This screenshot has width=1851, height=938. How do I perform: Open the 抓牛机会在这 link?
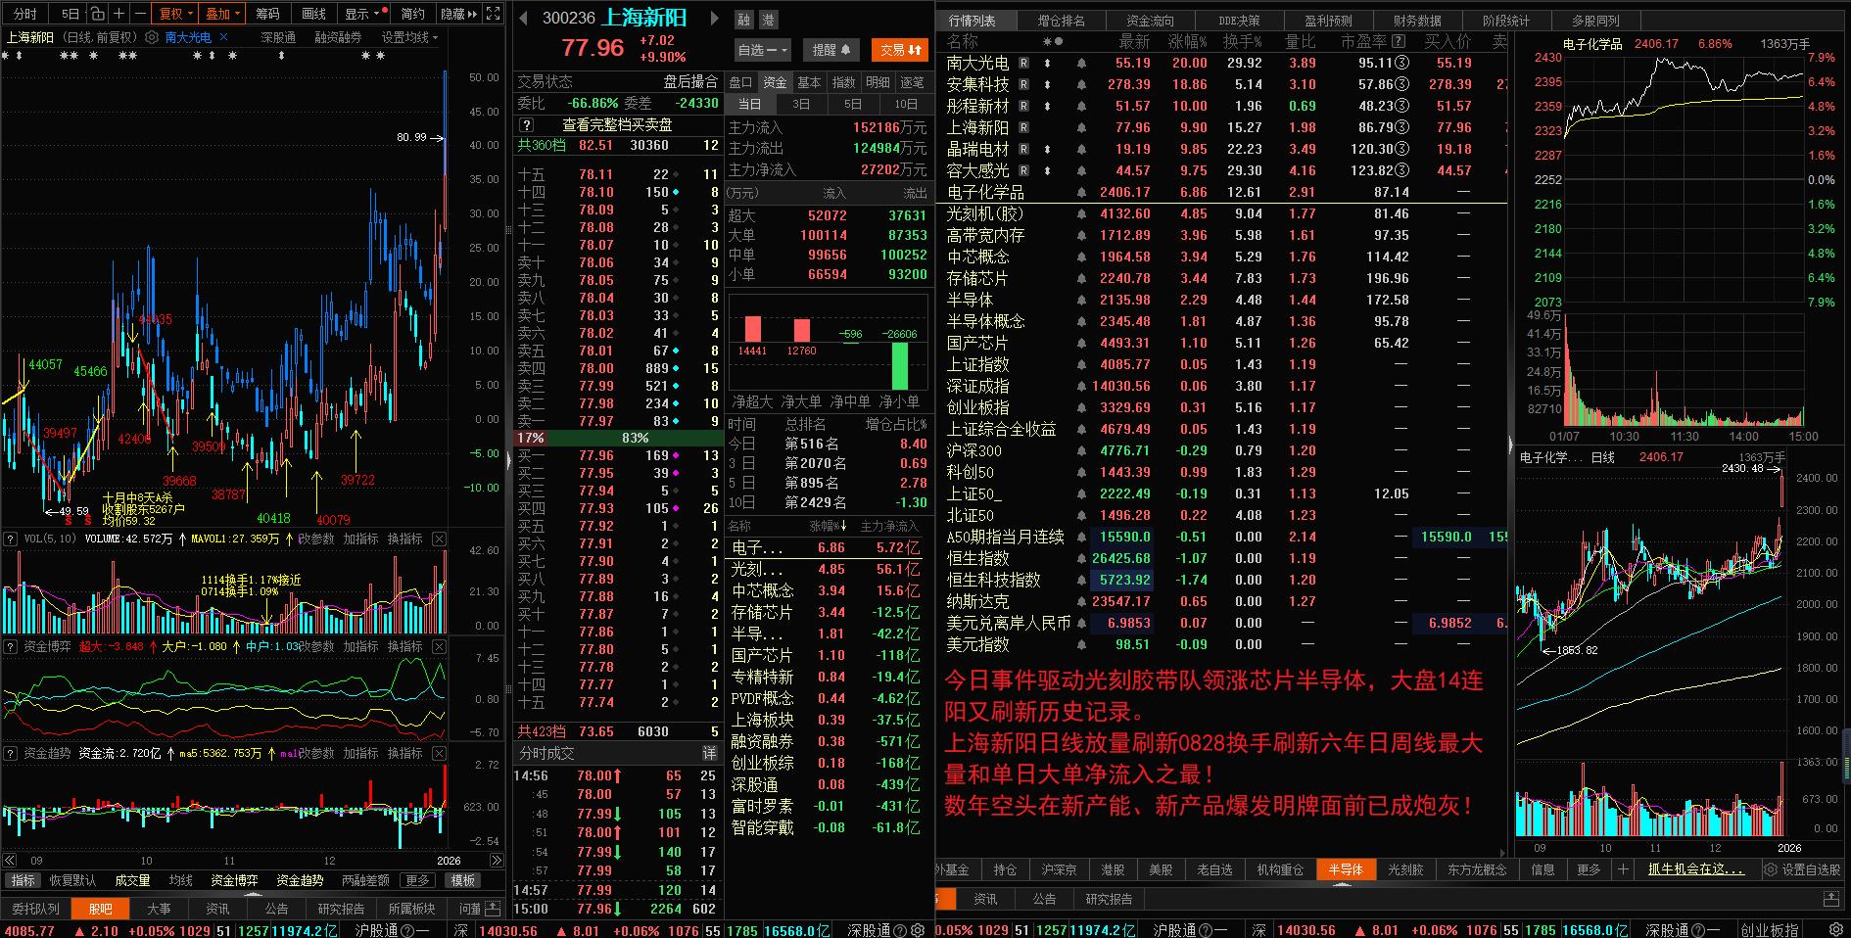tap(1695, 869)
